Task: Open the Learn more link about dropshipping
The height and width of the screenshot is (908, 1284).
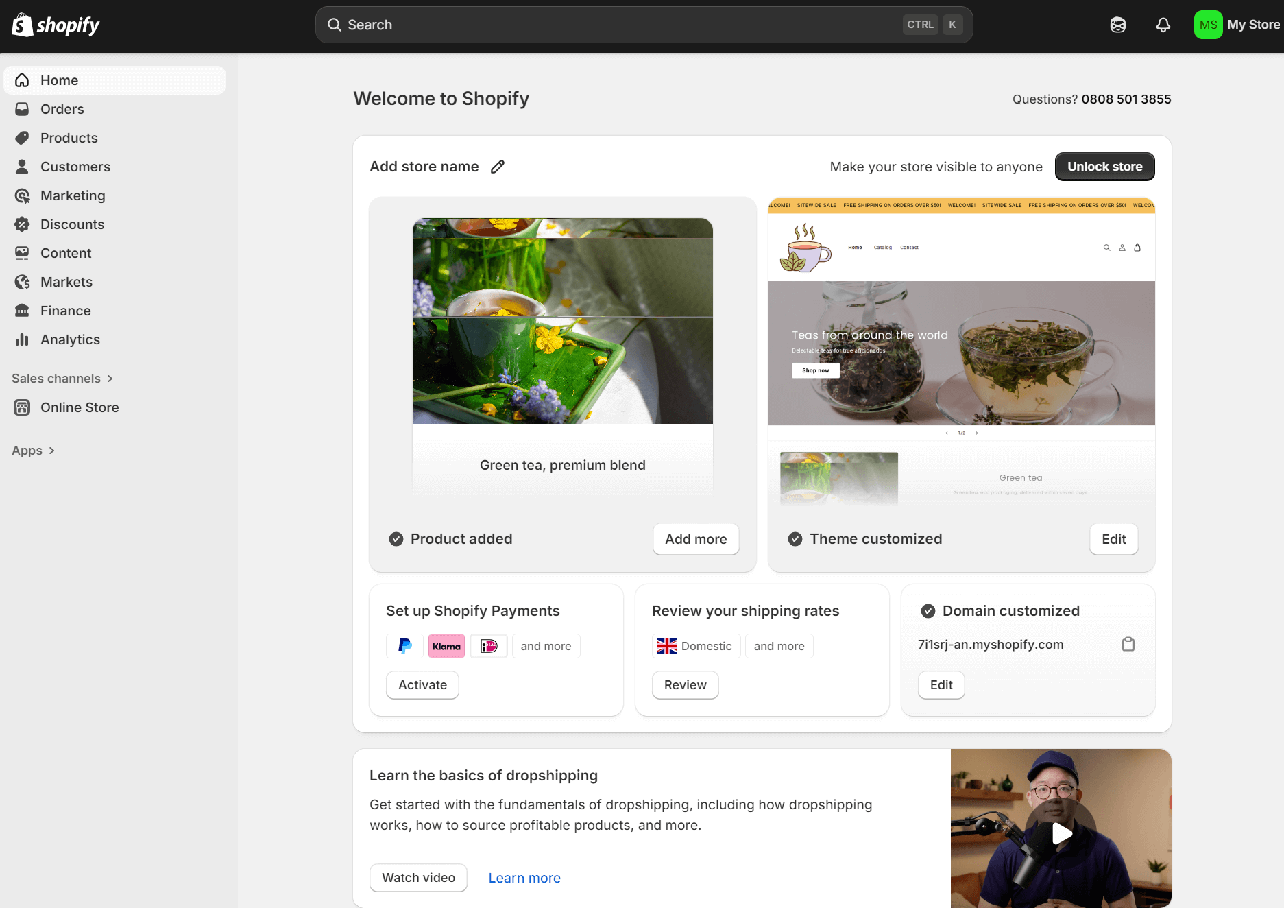Action: 524,878
